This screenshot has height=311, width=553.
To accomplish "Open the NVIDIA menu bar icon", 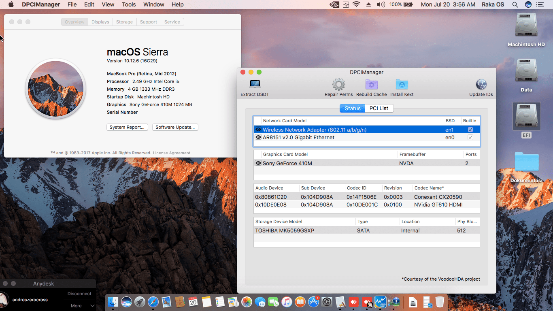I will tap(334, 4).
